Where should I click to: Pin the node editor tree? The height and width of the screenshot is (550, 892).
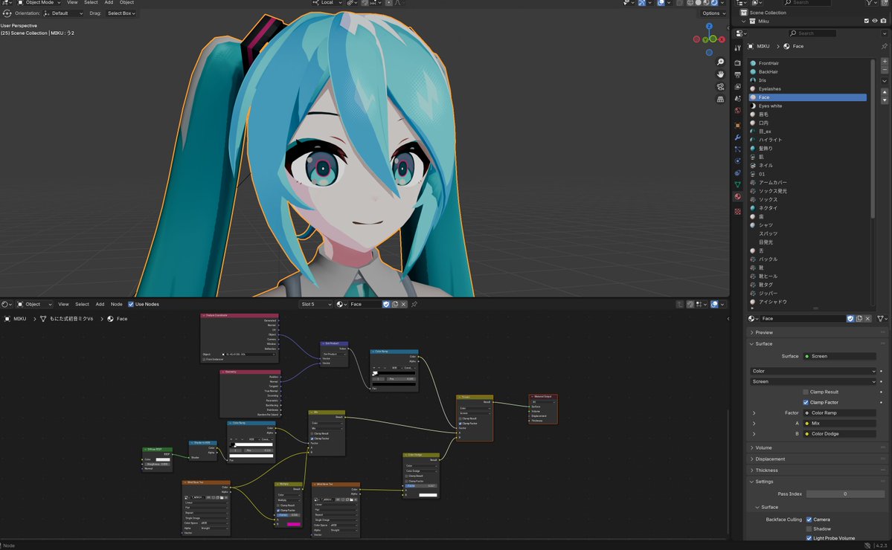point(414,304)
